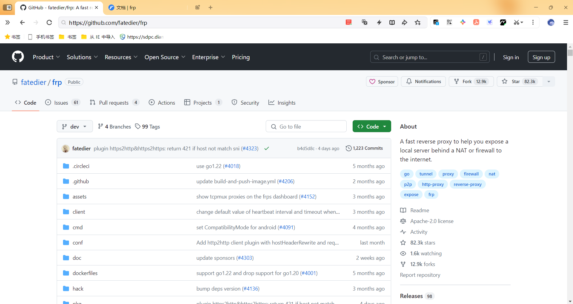Focus the Search or jump to field
This screenshot has width=573, height=304.
(x=430, y=57)
